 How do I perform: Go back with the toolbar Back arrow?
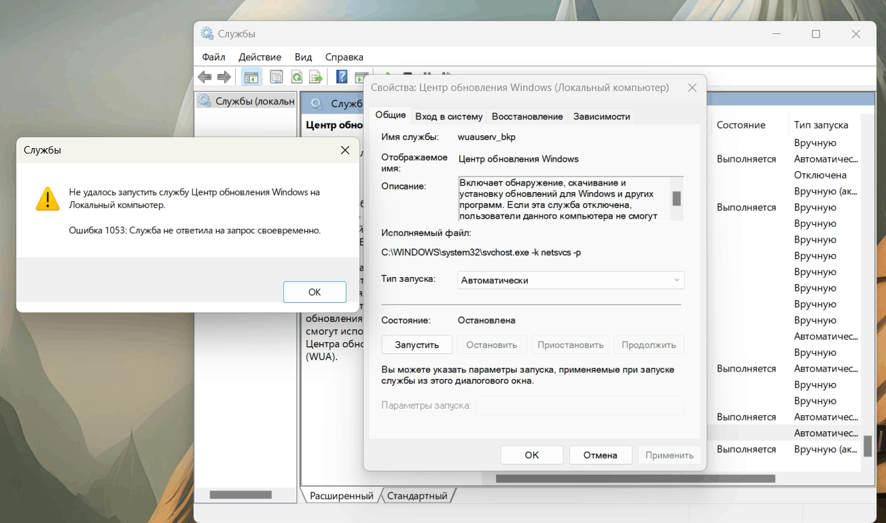(x=205, y=77)
